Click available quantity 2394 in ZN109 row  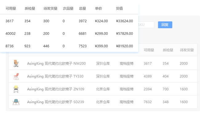[148, 89]
